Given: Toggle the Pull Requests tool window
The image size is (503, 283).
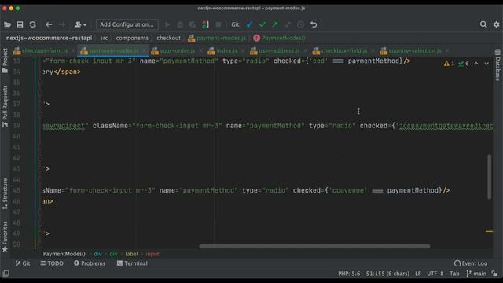Looking at the screenshot, I should click(5, 106).
